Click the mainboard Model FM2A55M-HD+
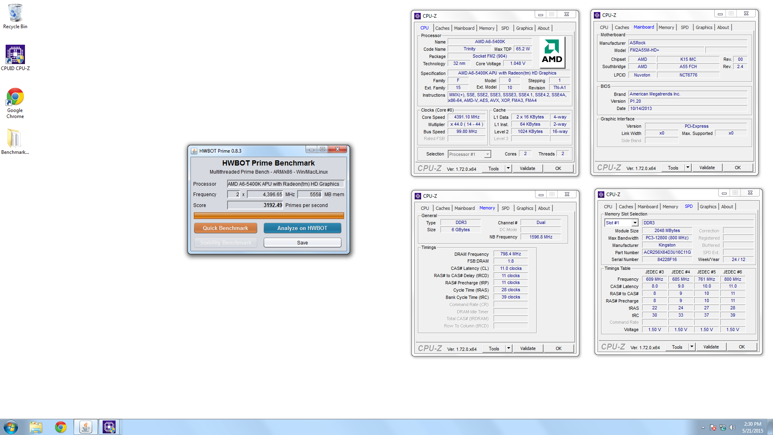 (666, 50)
